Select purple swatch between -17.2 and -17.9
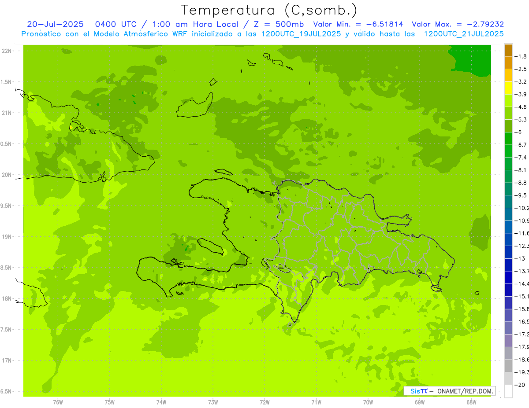This screenshot has height=408, width=529. coord(508,341)
